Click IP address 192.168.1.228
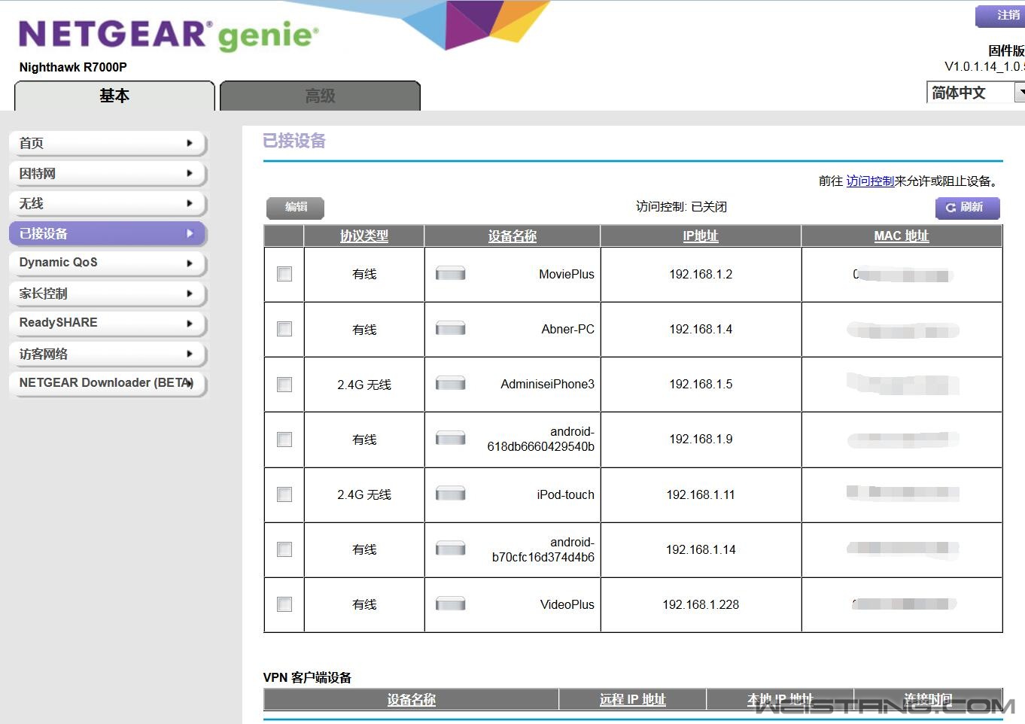 pyautogui.click(x=701, y=604)
